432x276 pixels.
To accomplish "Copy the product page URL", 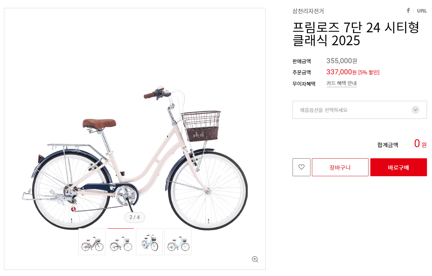I will pyautogui.click(x=422, y=10).
